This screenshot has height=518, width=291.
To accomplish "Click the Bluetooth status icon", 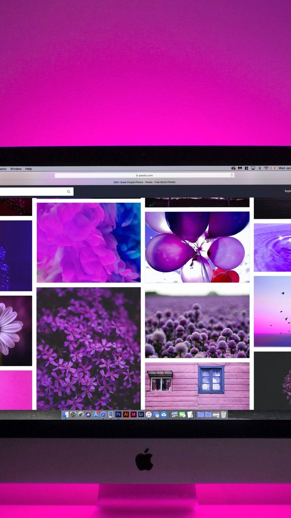I will [x=260, y=168].
